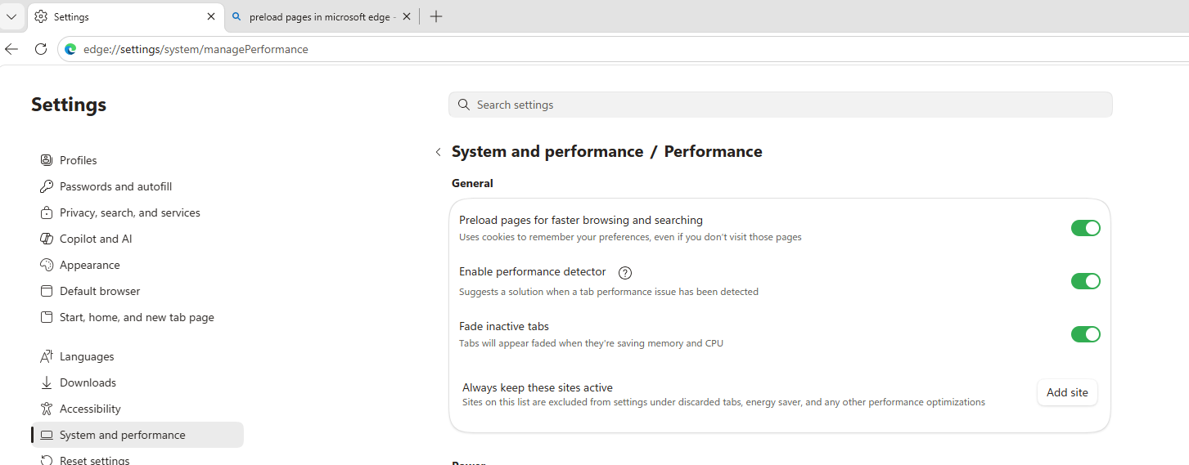
Task: Go back with the browser back arrow
Action: coord(11,49)
